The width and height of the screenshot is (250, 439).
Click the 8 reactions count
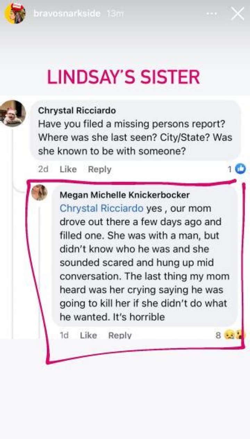coord(218,335)
